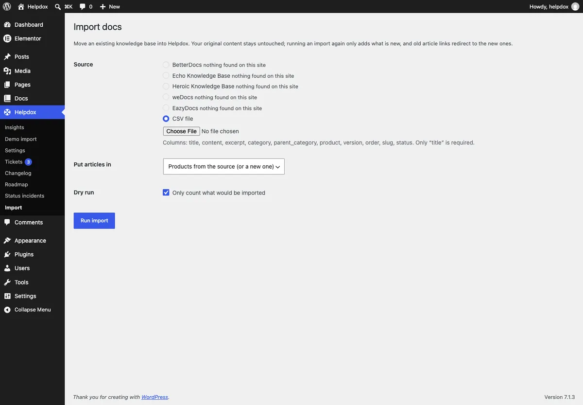The width and height of the screenshot is (583, 405).
Task: Open the New content menu in top bar
Action: coord(110,6)
